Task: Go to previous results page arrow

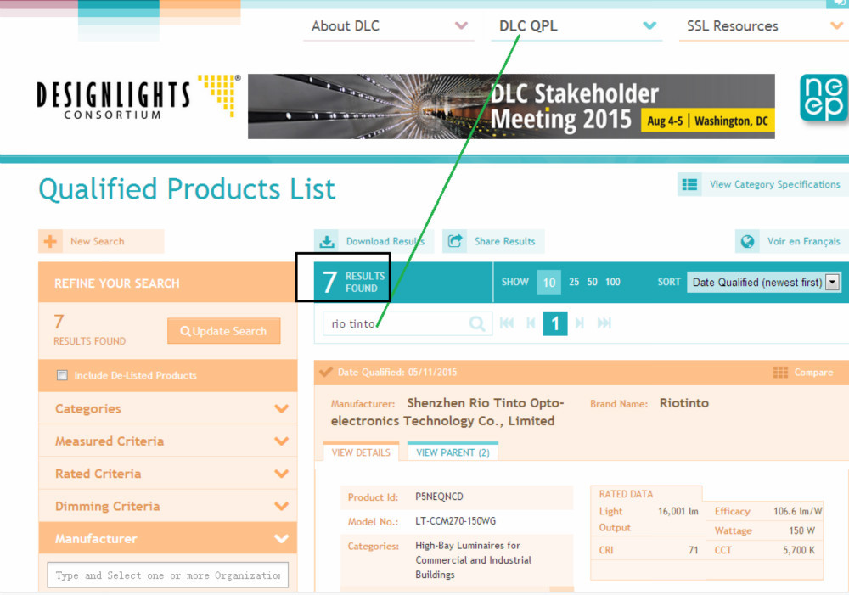Action: [x=531, y=323]
